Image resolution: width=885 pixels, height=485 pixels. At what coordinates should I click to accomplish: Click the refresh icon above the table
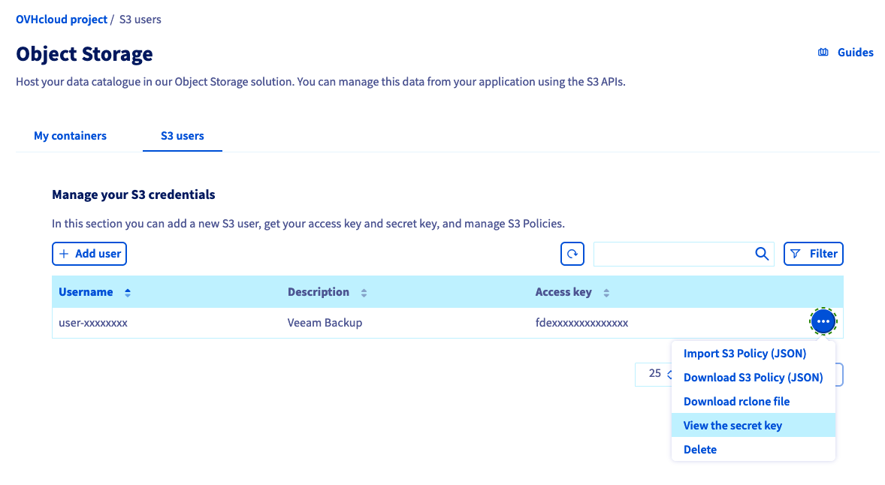[x=572, y=254]
